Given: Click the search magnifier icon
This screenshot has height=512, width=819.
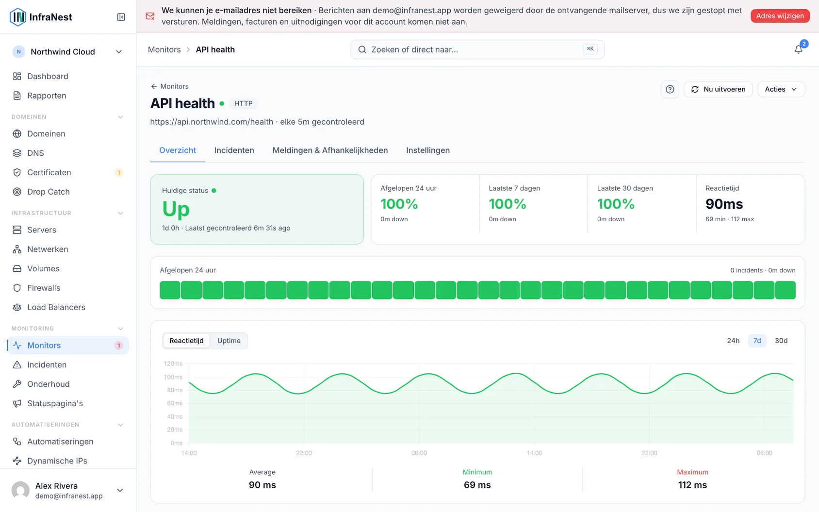Looking at the screenshot, I should pyautogui.click(x=362, y=50).
